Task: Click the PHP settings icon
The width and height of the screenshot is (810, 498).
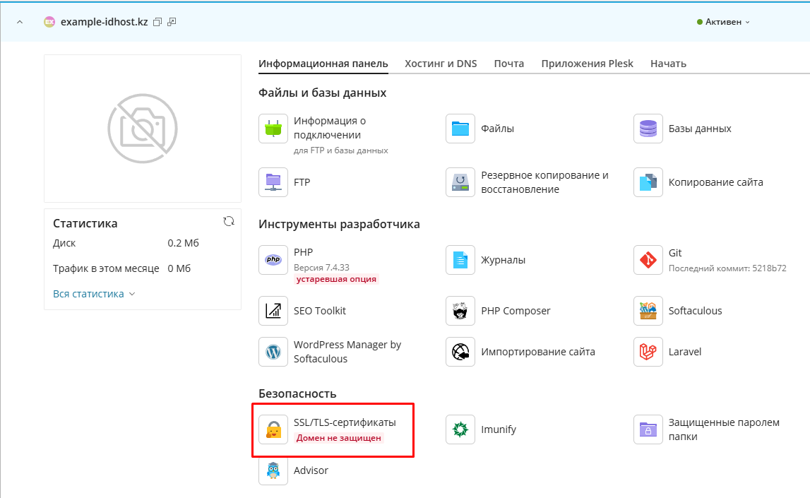Action: coord(273,260)
